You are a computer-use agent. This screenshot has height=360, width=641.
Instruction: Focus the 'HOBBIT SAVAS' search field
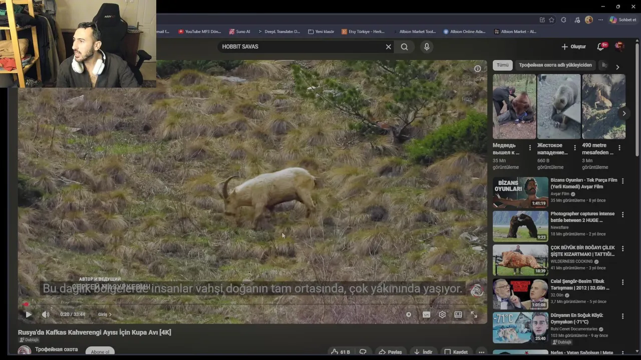pyautogui.click(x=300, y=46)
